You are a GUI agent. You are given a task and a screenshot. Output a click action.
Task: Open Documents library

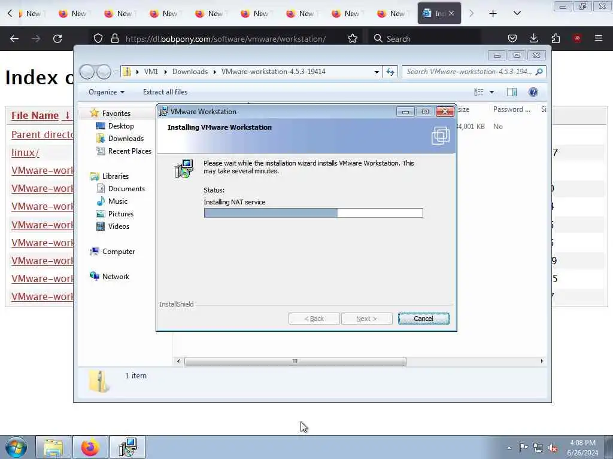pyautogui.click(x=126, y=189)
